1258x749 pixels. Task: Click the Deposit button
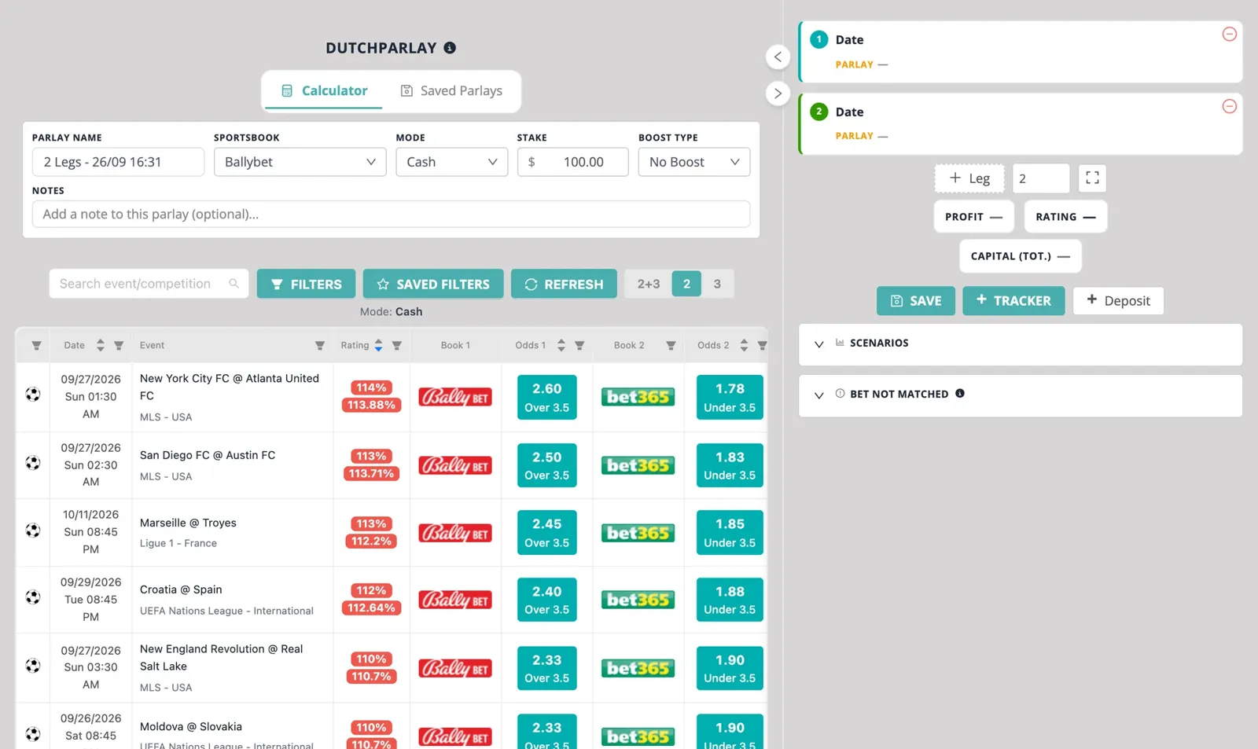[1118, 300]
